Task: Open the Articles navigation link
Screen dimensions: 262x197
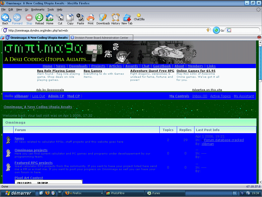Action: point(115,66)
